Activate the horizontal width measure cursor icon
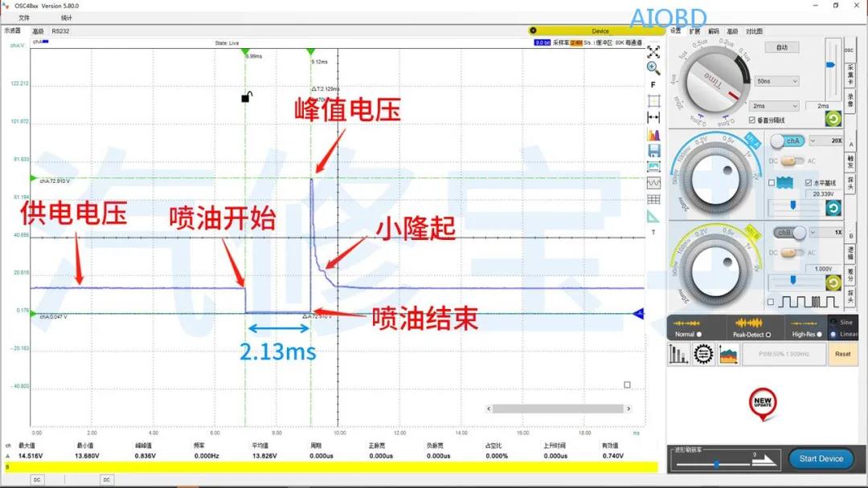Viewport: 868px width, 488px height. (x=653, y=118)
